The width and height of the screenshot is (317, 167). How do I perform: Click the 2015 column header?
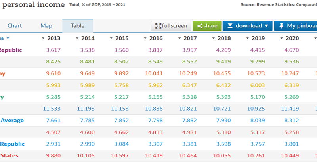pos(122,38)
